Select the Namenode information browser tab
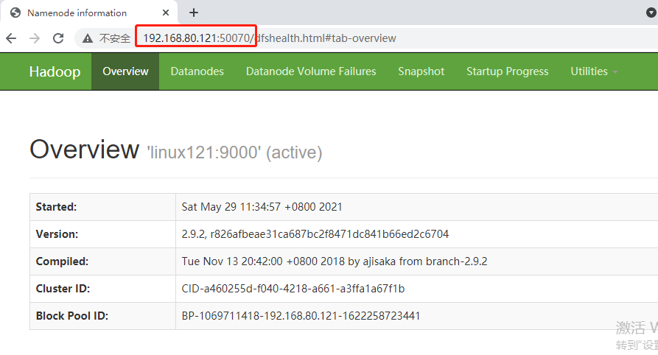The width and height of the screenshot is (658, 355). (88, 13)
